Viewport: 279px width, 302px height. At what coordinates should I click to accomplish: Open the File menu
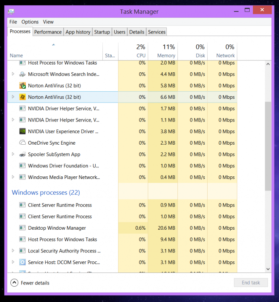point(13,22)
